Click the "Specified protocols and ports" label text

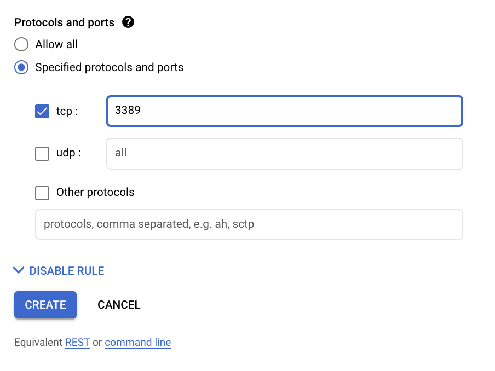point(110,68)
